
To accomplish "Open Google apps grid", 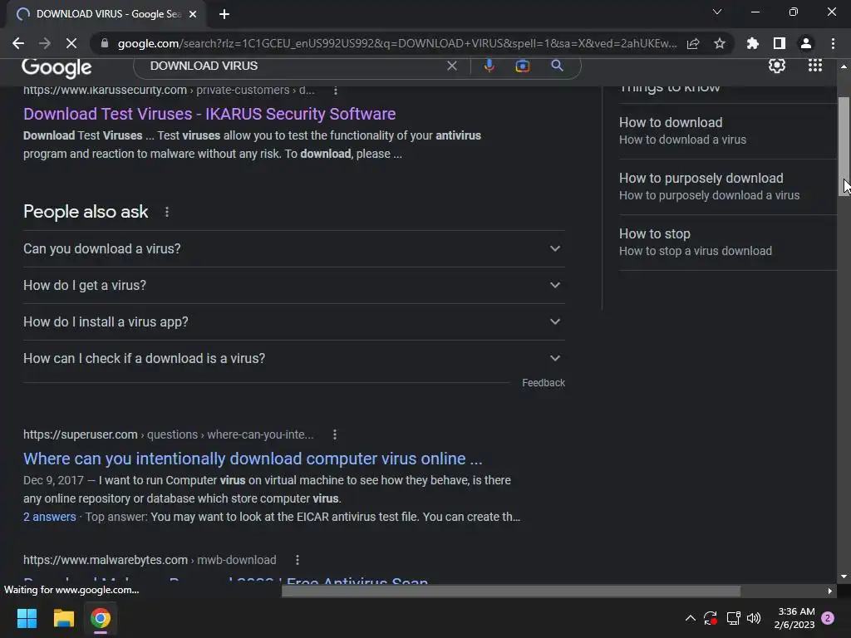I will pos(815,66).
